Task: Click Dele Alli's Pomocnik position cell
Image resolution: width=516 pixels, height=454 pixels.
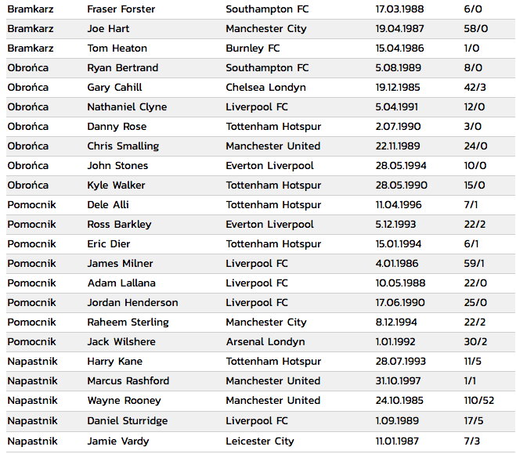Action: (x=31, y=204)
